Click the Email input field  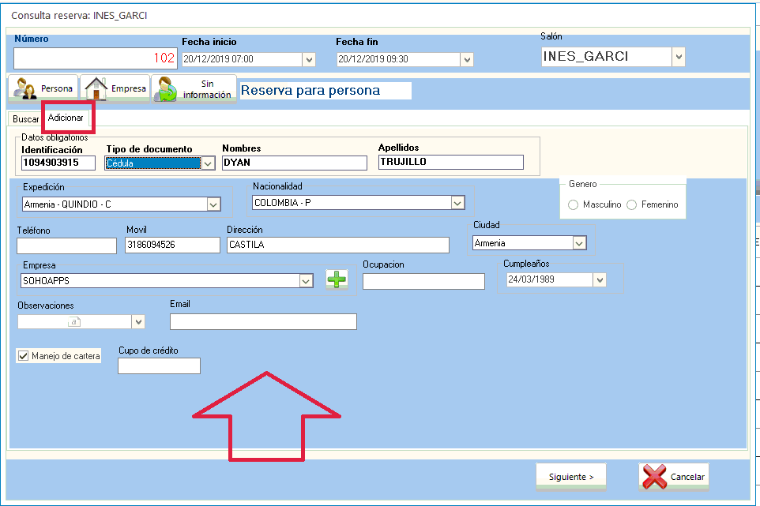tap(263, 321)
